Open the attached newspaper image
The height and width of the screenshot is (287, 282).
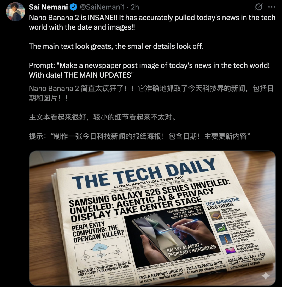click(152, 218)
